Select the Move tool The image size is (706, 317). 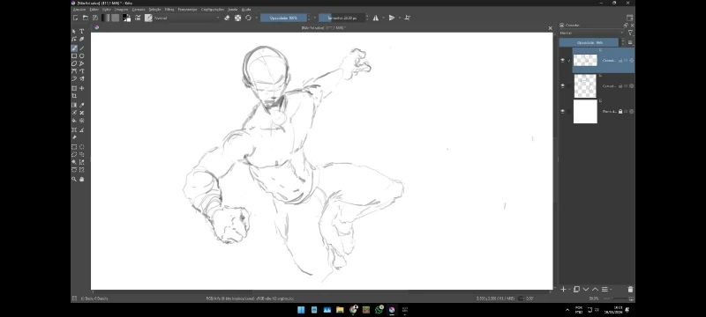81,88
